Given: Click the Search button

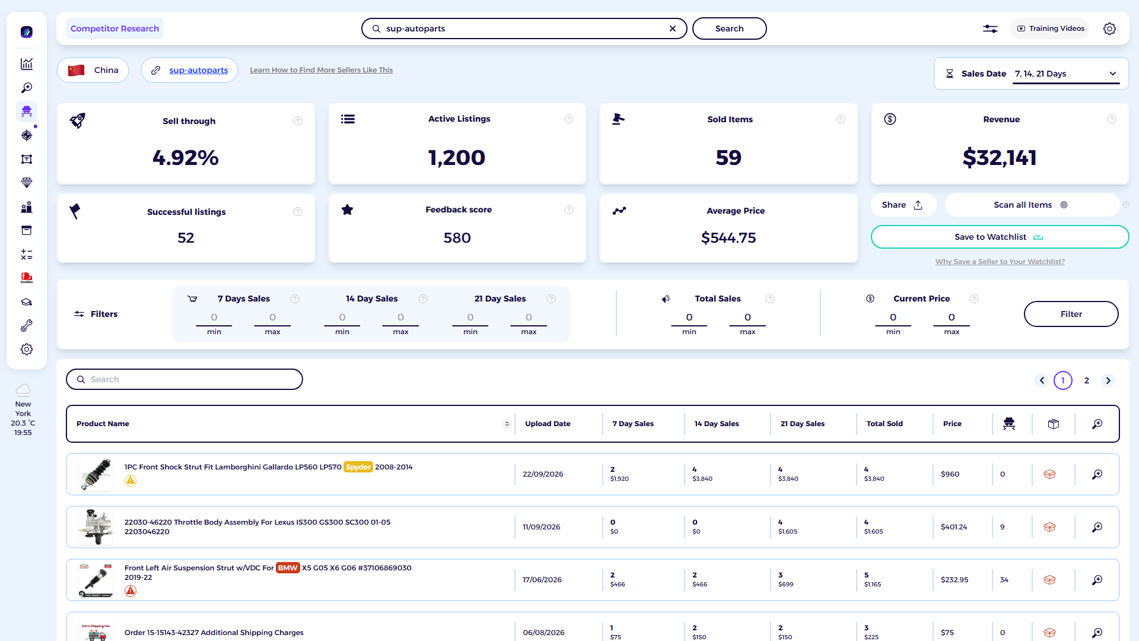Looking at the screenshot, I should coord(729,28).
